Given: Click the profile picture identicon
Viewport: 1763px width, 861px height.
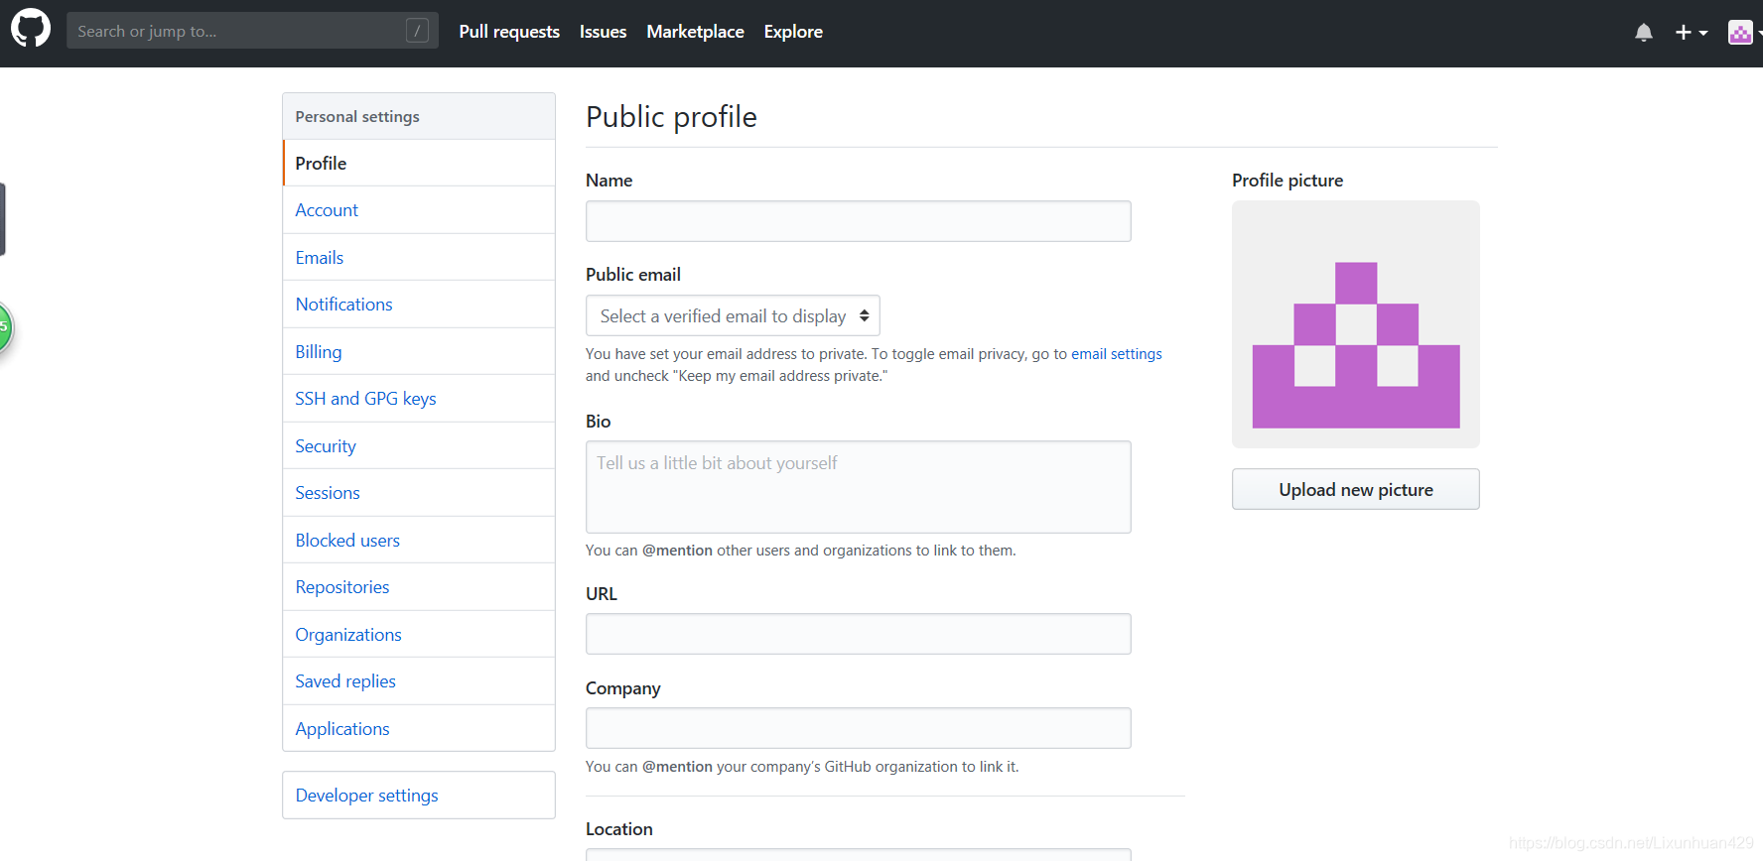Looking at the screenshot, I should [x=1356, y=324].
